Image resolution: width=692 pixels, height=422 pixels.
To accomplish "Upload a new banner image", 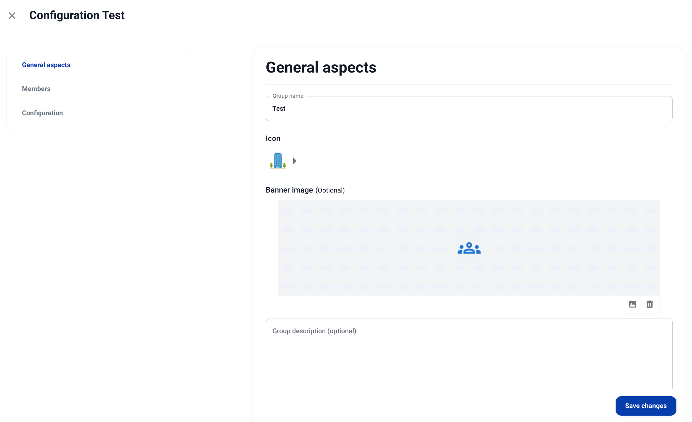I will pos(632,305).
